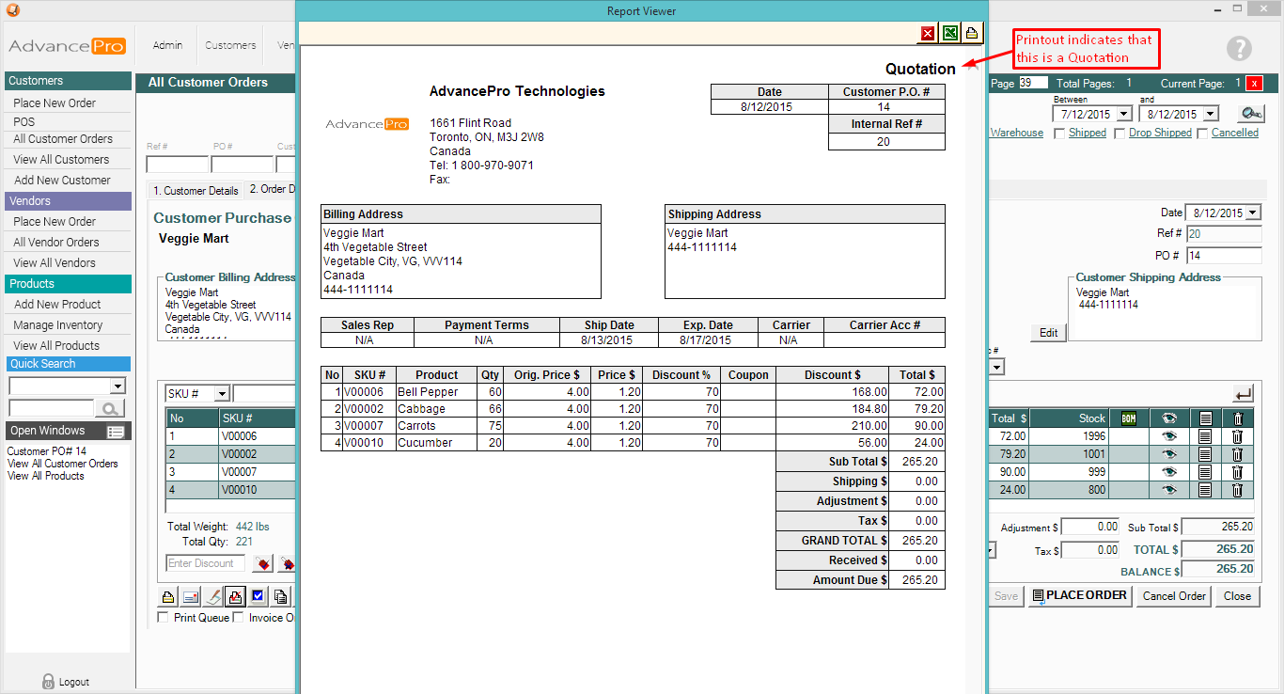Enable the Print Queue checkbox
Viewport: 1284px width, 694px height.
click(164, 618)
